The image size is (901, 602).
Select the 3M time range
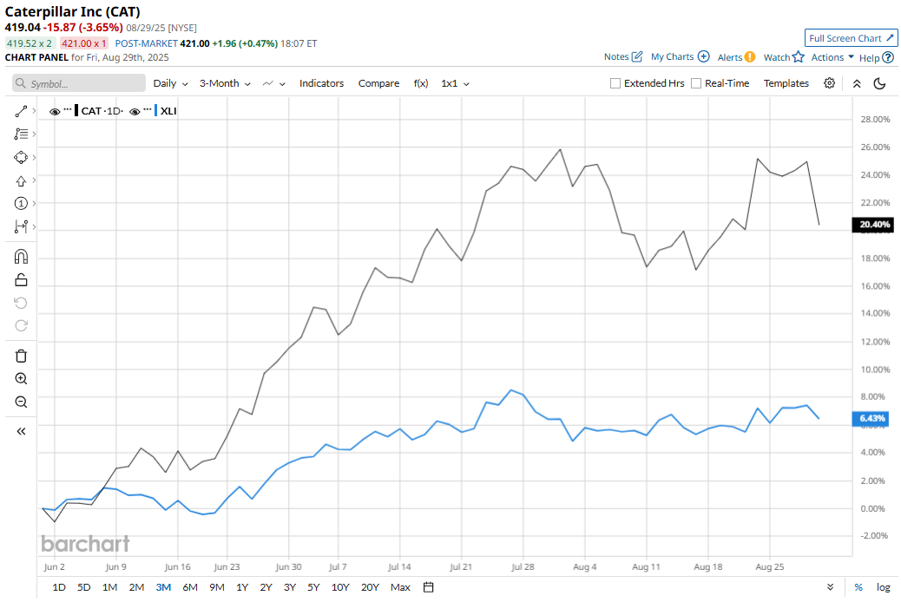point(163,587)
